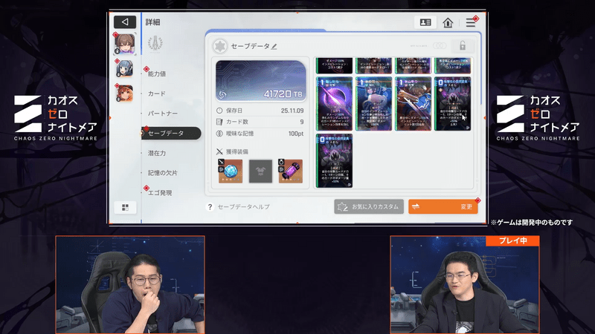The image size is (595, 334).
Task: Open the 記憶の欠片 tab
Action: pyautogui.click(x=162, y=173)
